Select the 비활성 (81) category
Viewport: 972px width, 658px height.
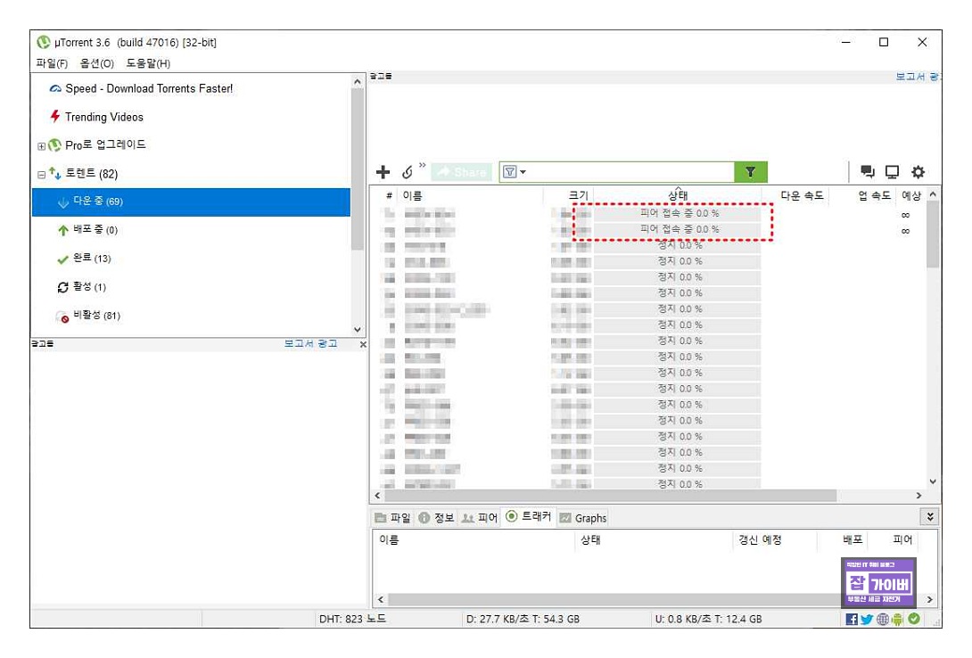tap(96, 316)
